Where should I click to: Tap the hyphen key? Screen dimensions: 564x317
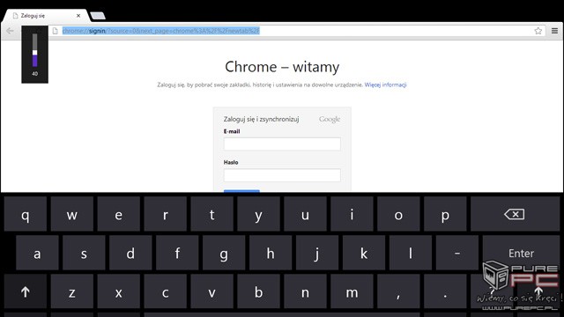[456, 253]
